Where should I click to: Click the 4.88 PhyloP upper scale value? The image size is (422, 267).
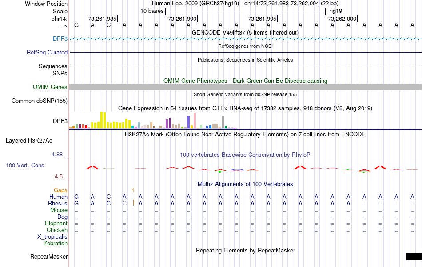[x=57, y=154]
